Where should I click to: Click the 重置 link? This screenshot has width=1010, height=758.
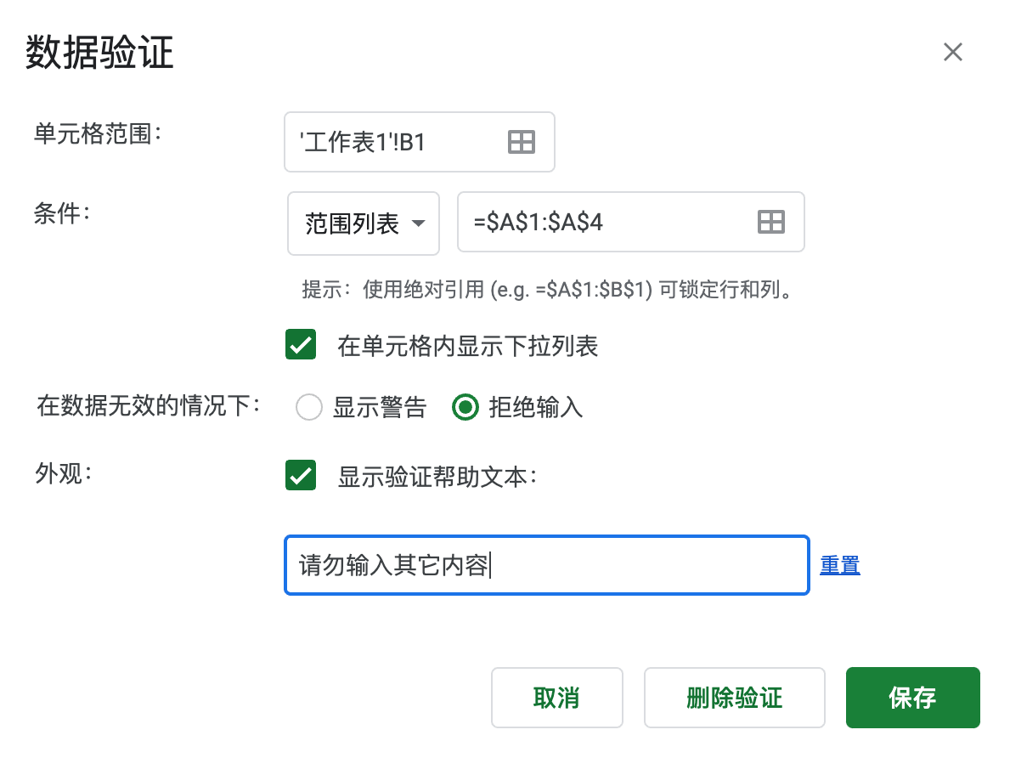click(840, 565)
